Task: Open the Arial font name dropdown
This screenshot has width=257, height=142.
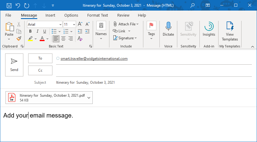Action: tap(60, 24)
